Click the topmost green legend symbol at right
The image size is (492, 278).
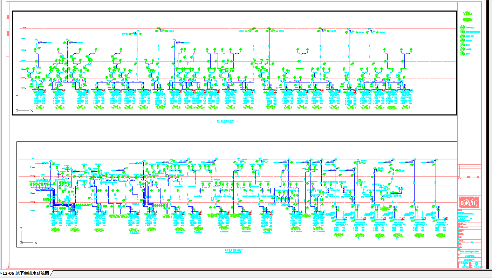(x=467, y=13)
